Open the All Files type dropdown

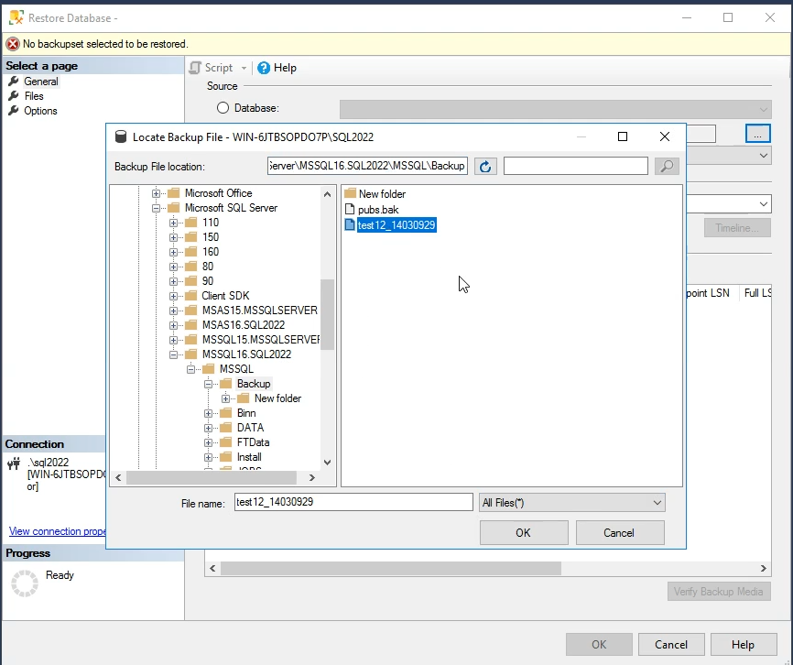657,503
